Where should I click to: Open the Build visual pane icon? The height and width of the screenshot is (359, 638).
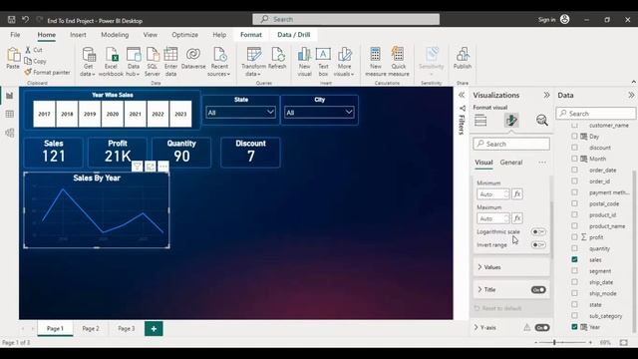480,121
